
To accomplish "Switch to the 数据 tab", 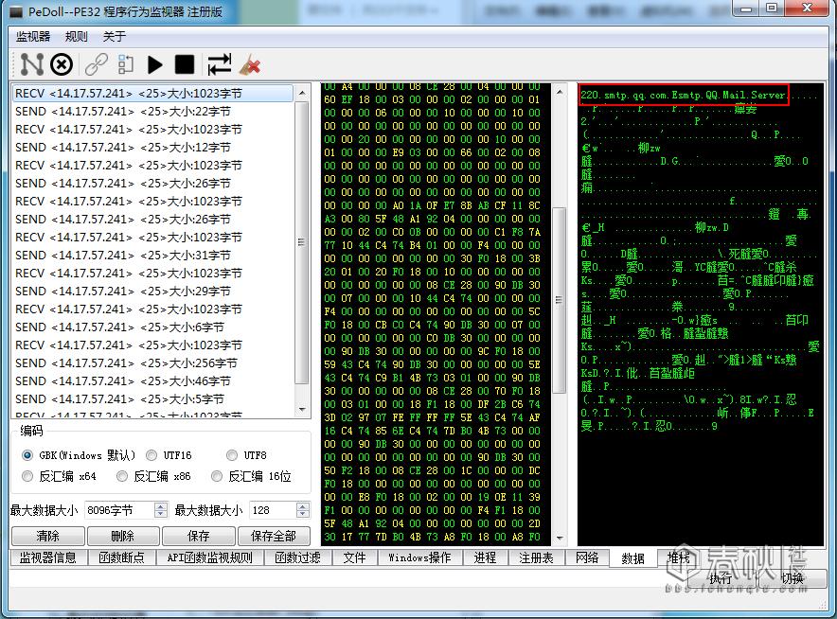I will pyautogui.click(x=632, y=558).
